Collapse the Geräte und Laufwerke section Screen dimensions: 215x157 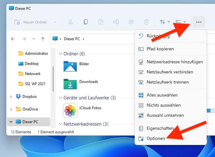[60, 97]
